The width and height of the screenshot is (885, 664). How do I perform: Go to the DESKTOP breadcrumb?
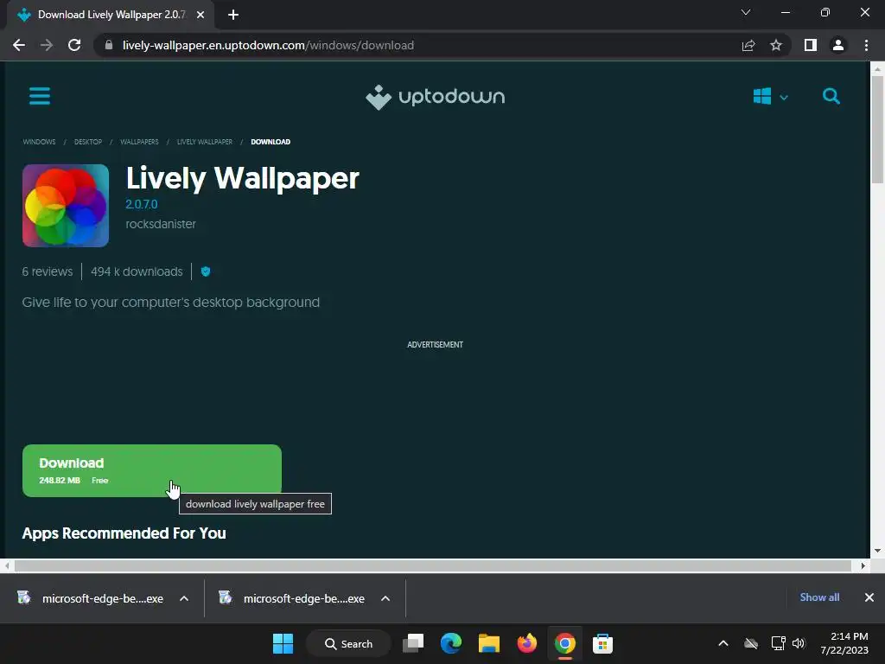click(x=88, y=142)
